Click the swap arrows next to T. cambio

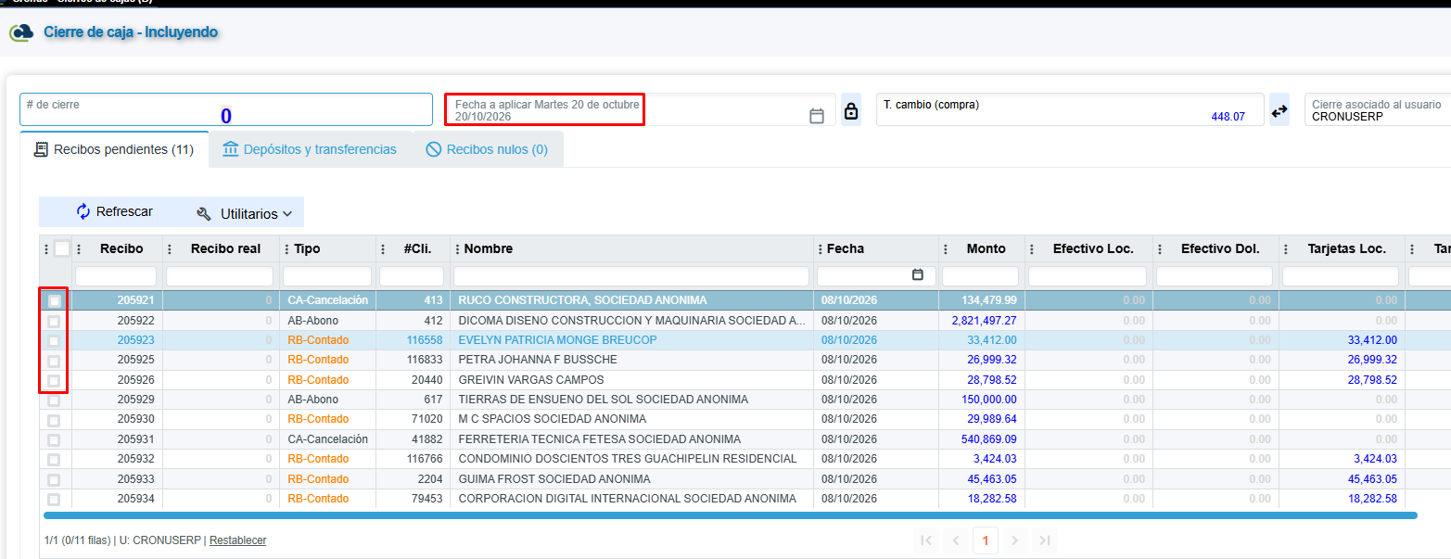coord(1279,110)
